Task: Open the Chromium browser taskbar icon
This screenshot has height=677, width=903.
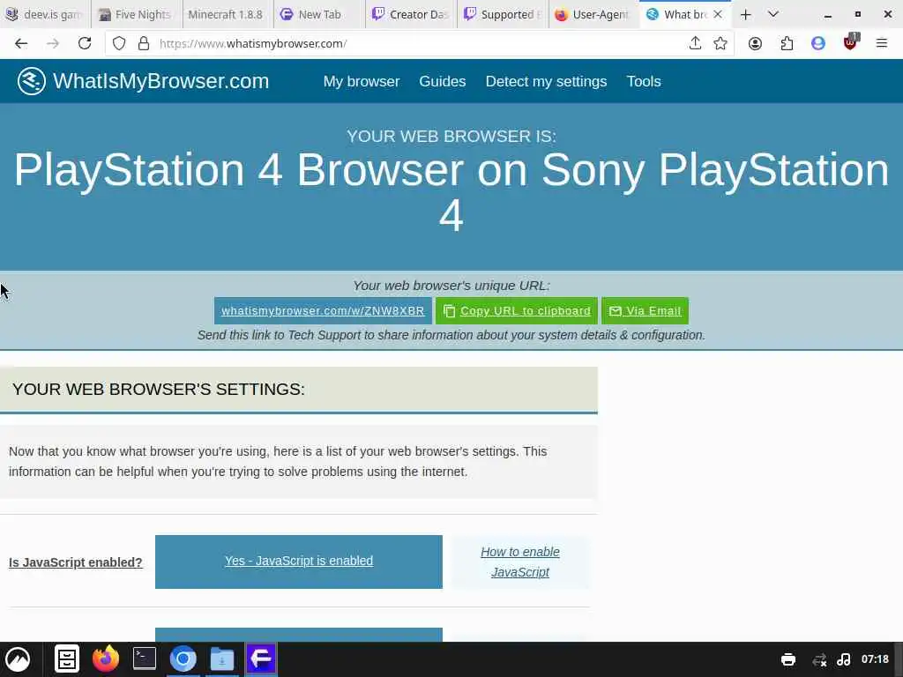Action: coord(183,659)
